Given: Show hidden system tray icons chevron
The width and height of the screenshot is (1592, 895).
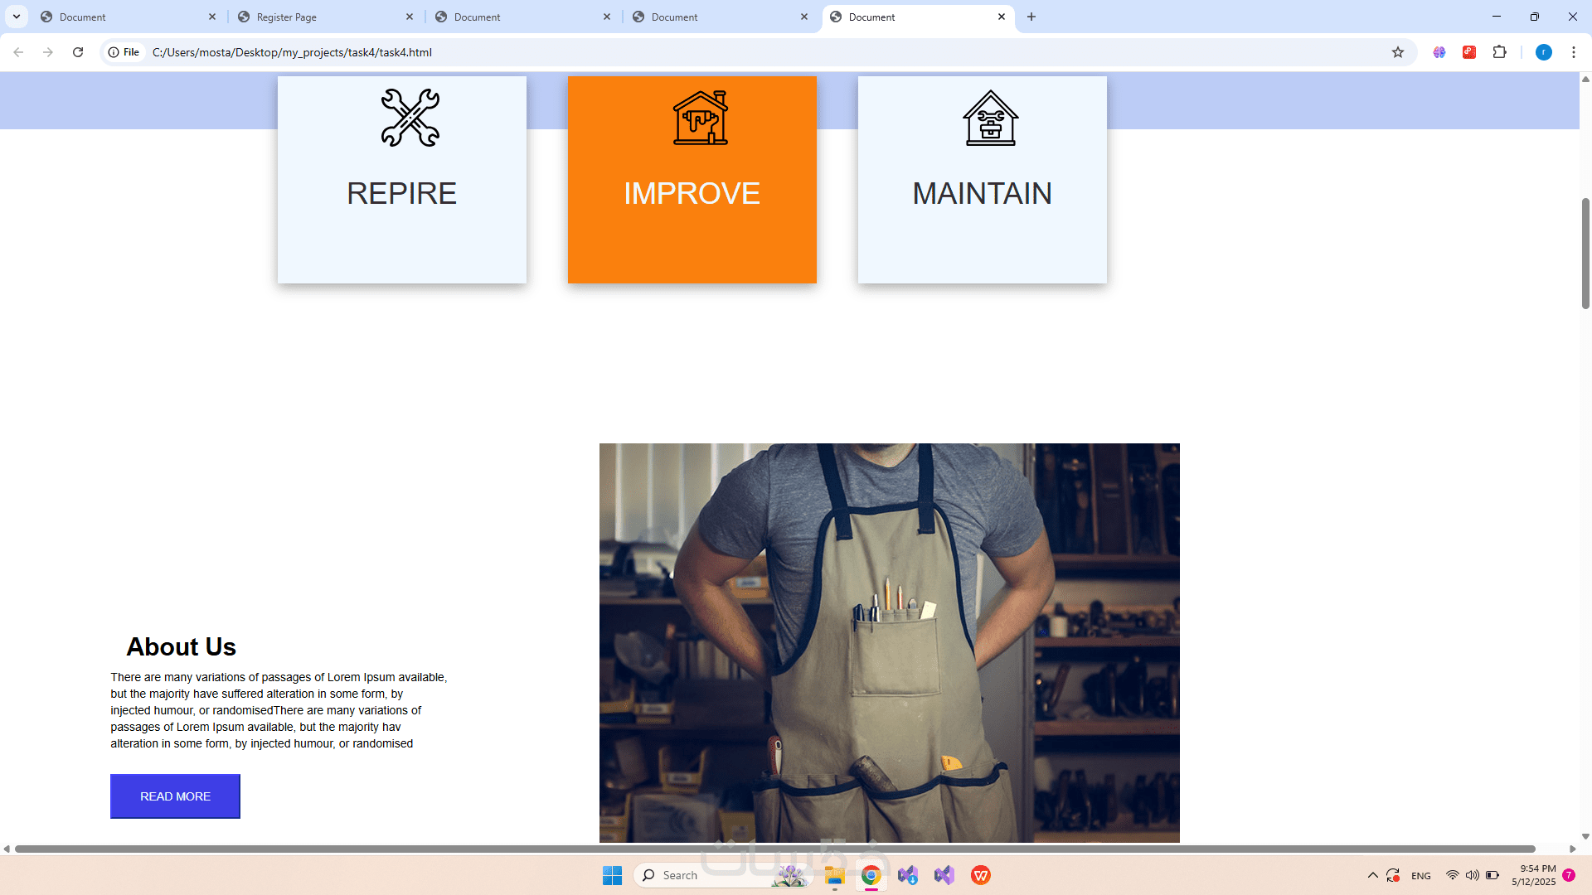Looking at the screenshot, I should coord(1372,875).
